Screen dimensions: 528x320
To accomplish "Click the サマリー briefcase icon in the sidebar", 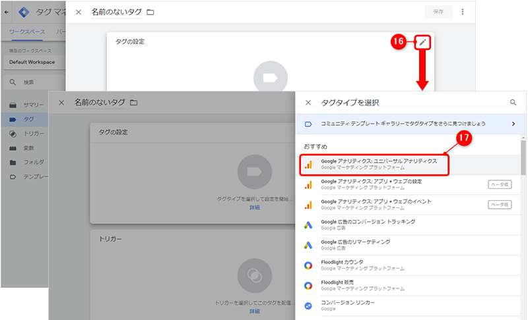I will click(13, 105).
